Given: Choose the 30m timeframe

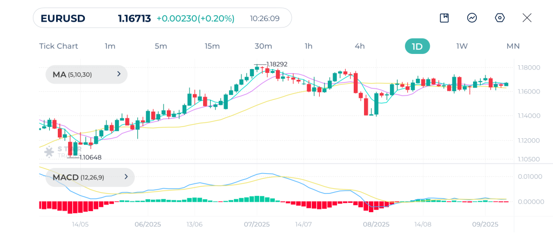Looking at the screenshot, I should coord(263,46).
